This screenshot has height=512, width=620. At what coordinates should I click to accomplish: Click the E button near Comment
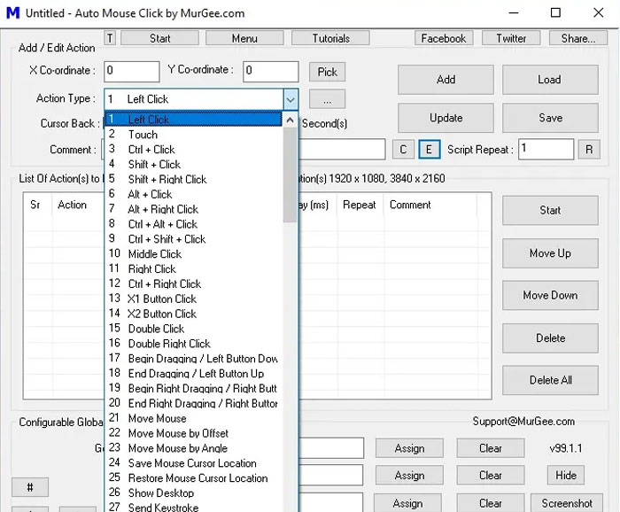pos(429,150)
